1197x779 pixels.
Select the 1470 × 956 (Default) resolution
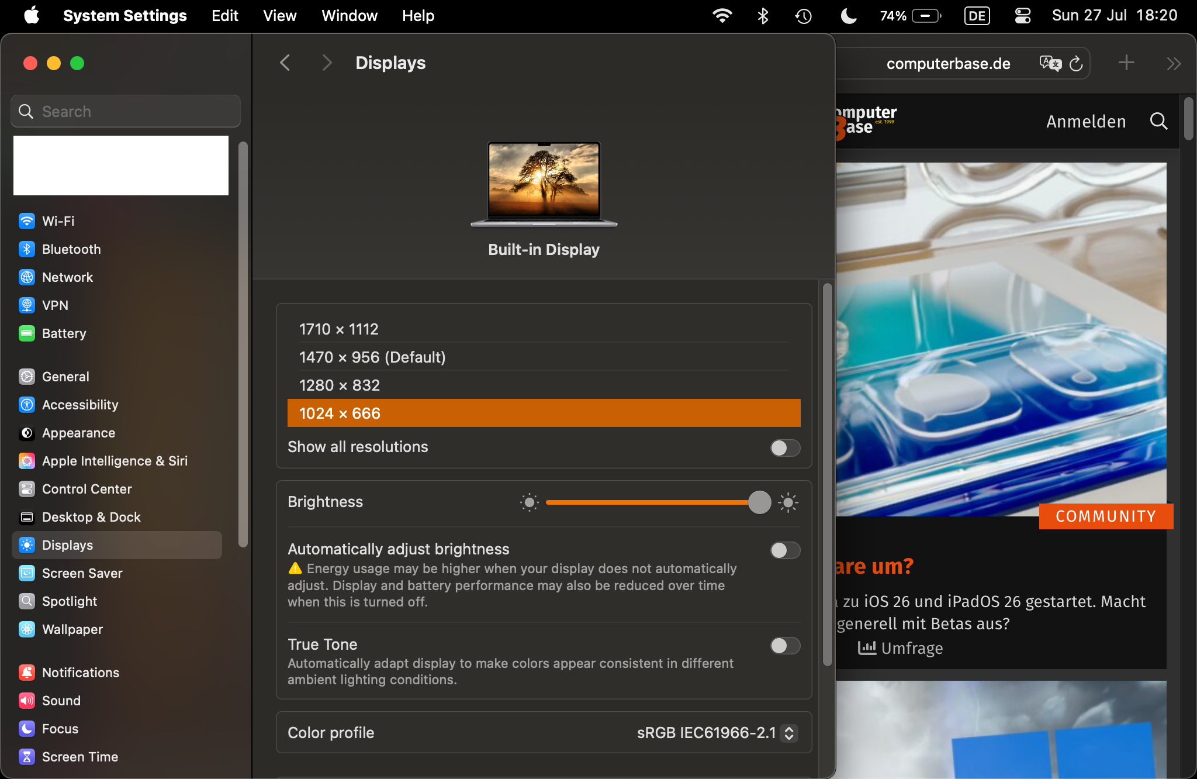[x=372, y=357]
